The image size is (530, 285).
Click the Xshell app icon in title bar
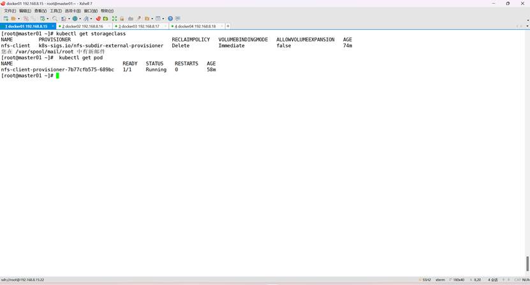3,3
